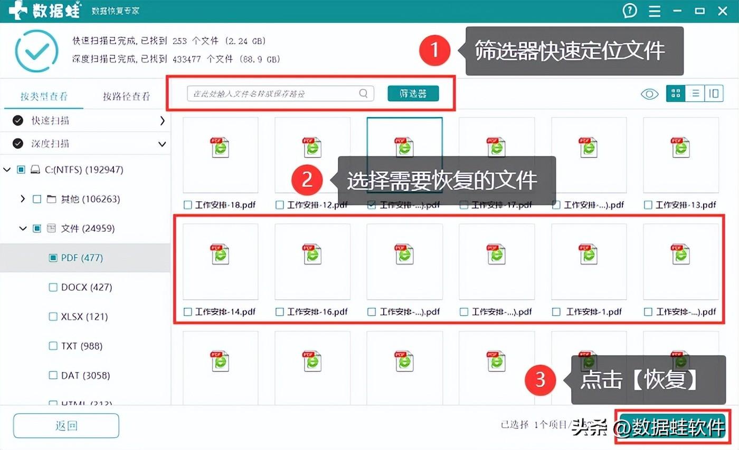Screen dimensions: 739x450
Task: Open thumbnail of 工作安排-16.pdf
Action: pyautogui.click(x=312, y=262)
